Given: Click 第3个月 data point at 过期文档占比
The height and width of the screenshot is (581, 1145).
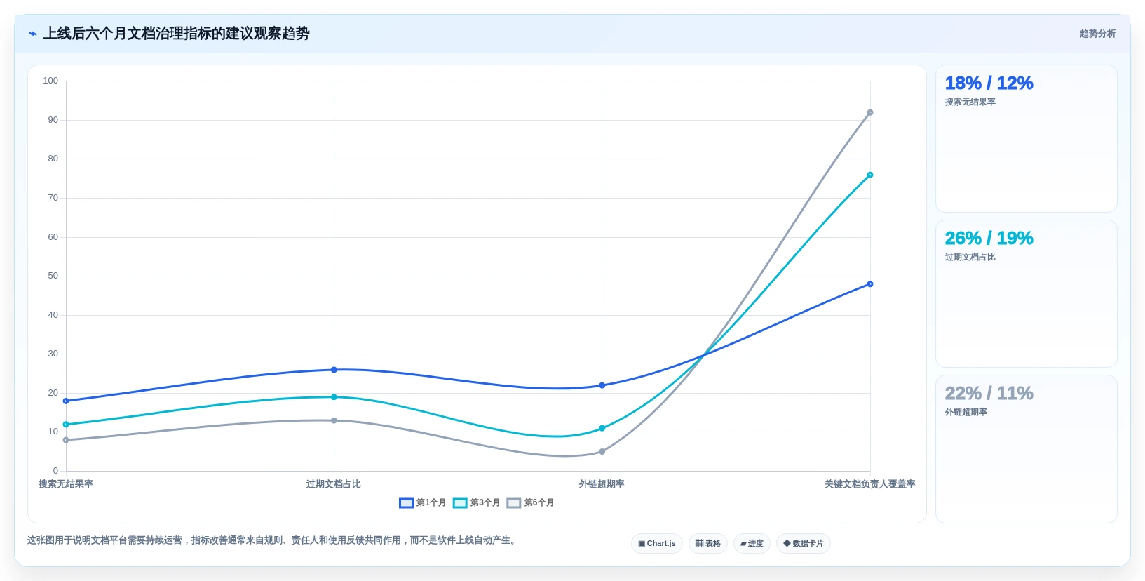Looking at the screenshot, I should 334,397.
